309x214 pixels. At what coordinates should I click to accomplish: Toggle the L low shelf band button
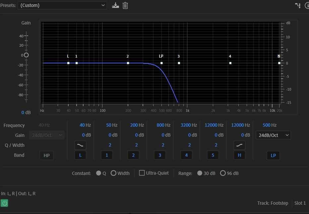pos(80,155)
